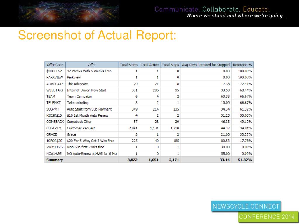Select the ADVOCATE offer code cell

point(55,84)
